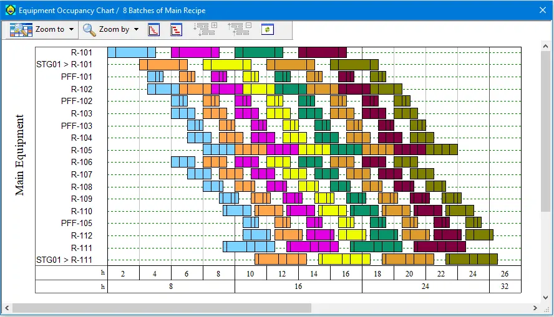This screenshot has height=317, width=554.
Task: Expand the Zoom by dropdown arrow
Action: pyautogui.click(x=136, y=29)
